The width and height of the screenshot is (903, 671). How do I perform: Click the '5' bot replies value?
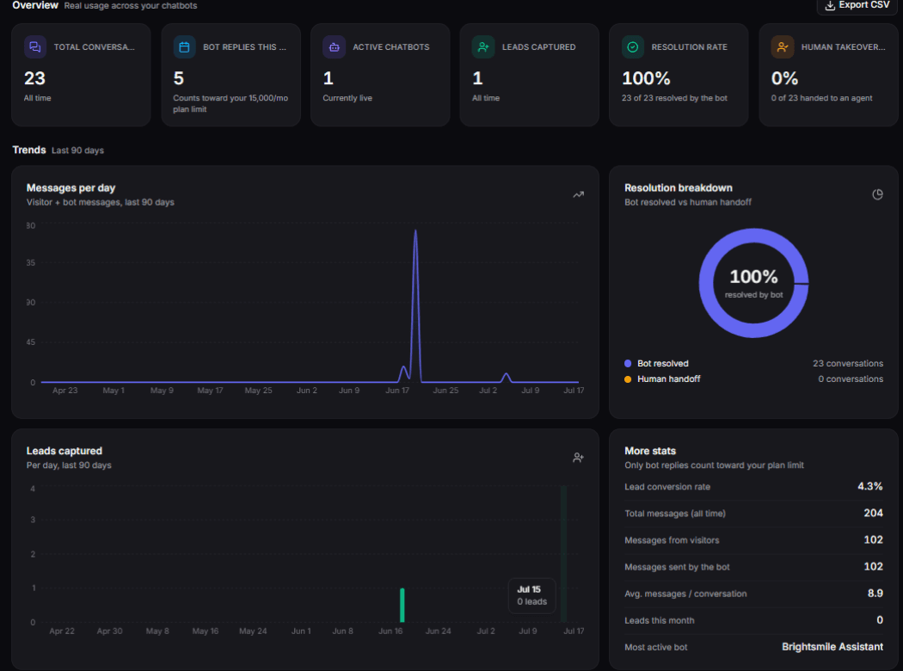tap(179, 78)
